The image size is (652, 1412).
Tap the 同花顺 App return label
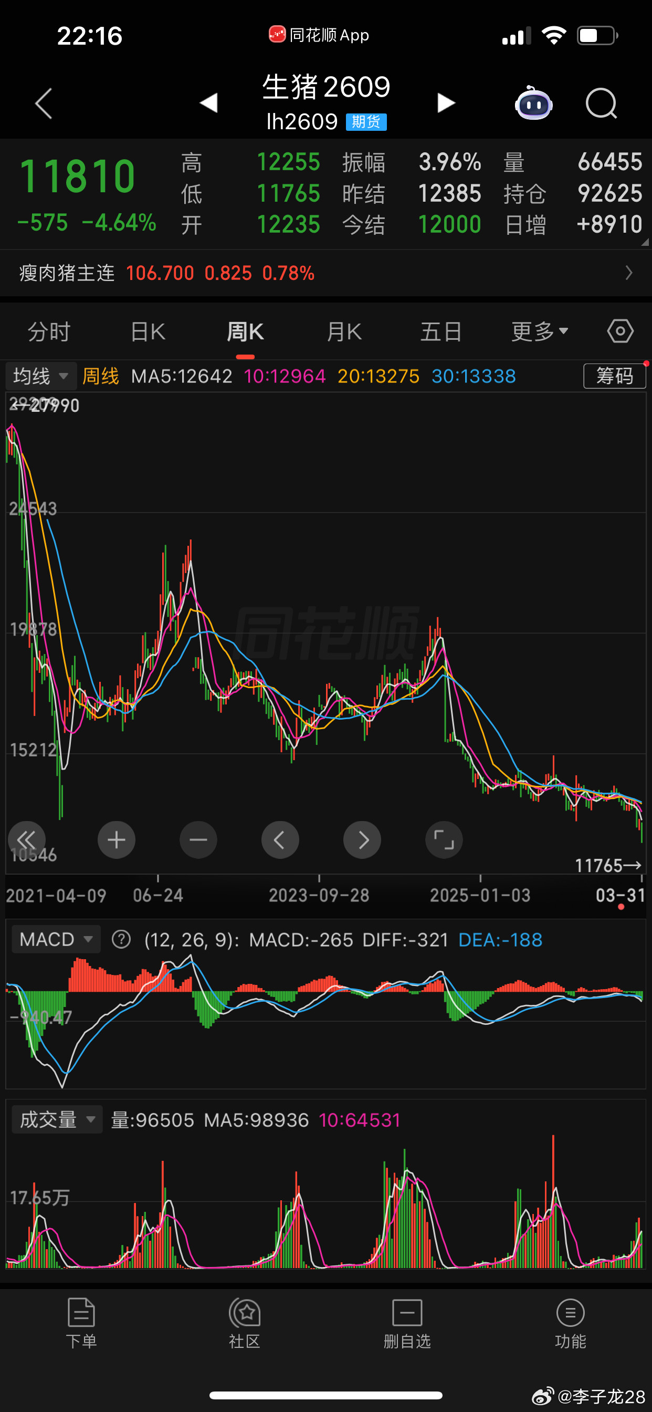tap(319, 35)
